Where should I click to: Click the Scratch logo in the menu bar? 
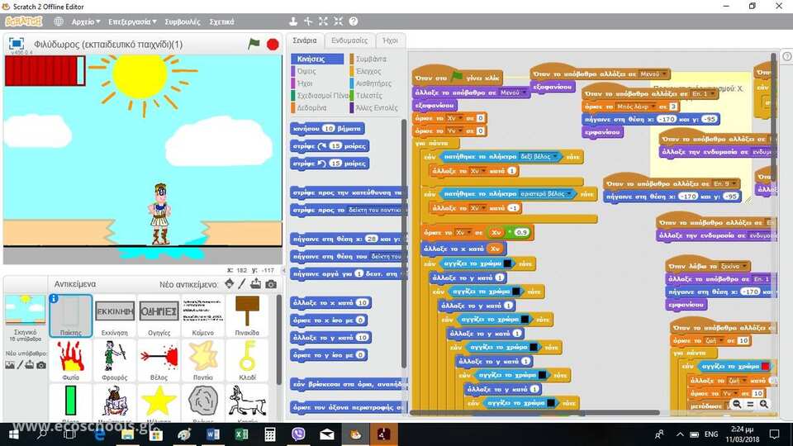pyautogui.click(x=23, y=21)
